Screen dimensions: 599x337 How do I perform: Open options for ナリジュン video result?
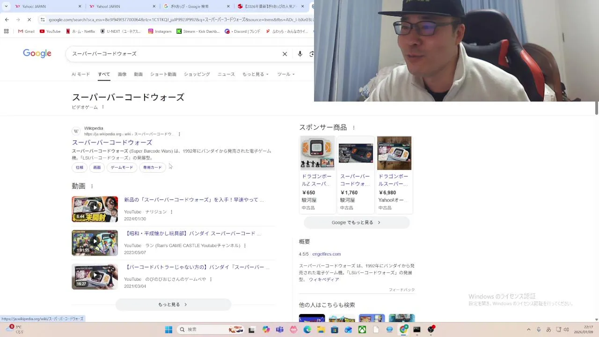(x=171, y=212)
